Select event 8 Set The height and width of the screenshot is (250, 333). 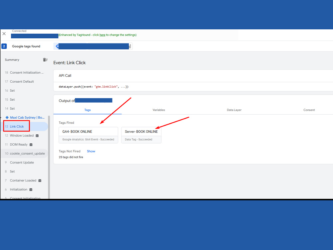tap(24, 171)
